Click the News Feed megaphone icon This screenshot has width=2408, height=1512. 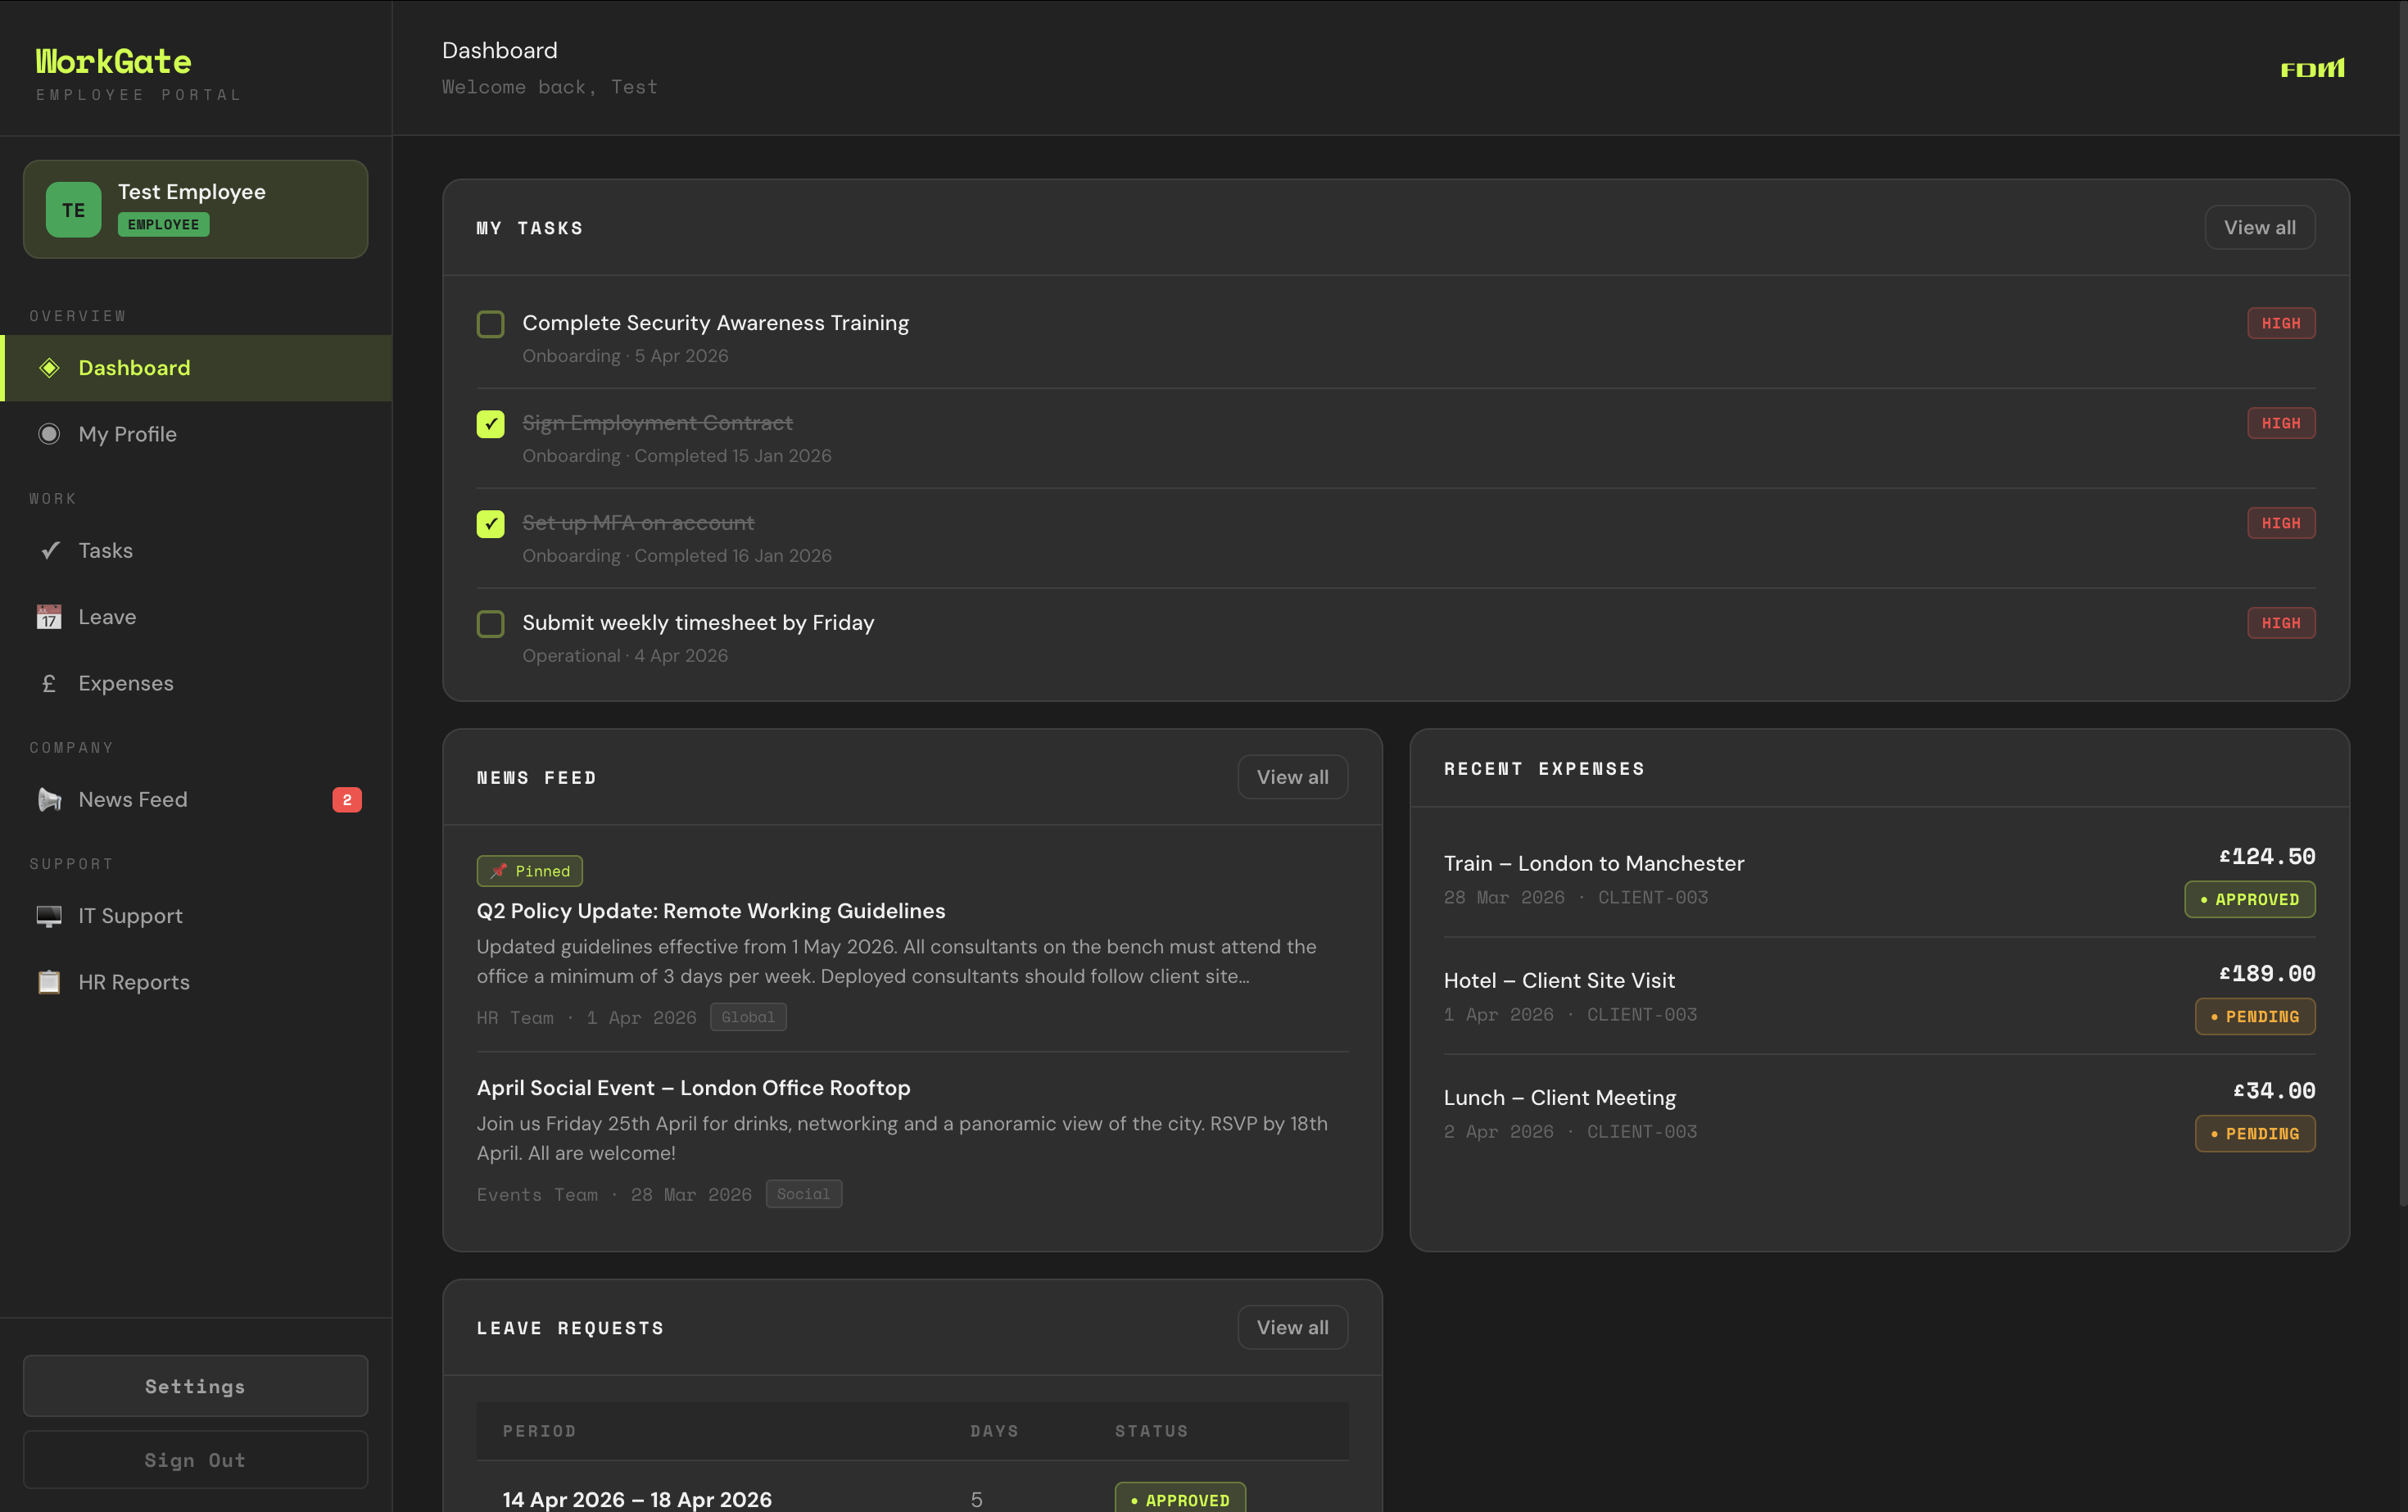coord(49,800)
